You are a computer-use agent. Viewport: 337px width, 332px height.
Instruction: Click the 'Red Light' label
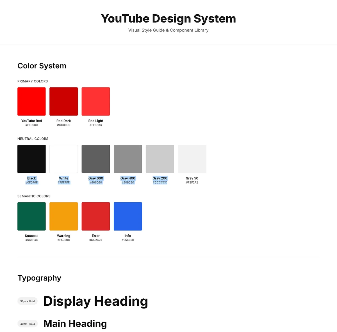point(96,121)
